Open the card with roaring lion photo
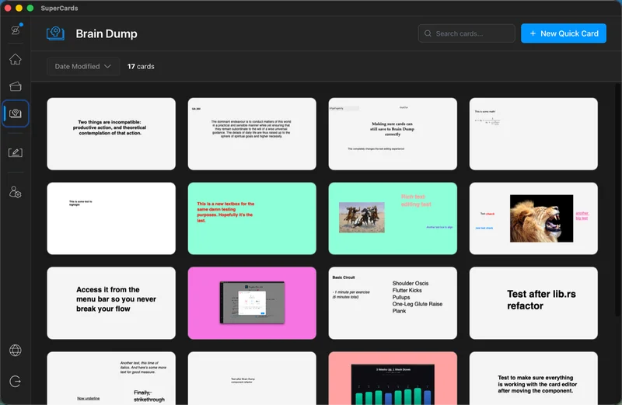 point(533,218)
